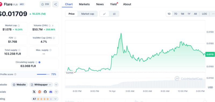Toggle chart to Price view

[71, 14]
